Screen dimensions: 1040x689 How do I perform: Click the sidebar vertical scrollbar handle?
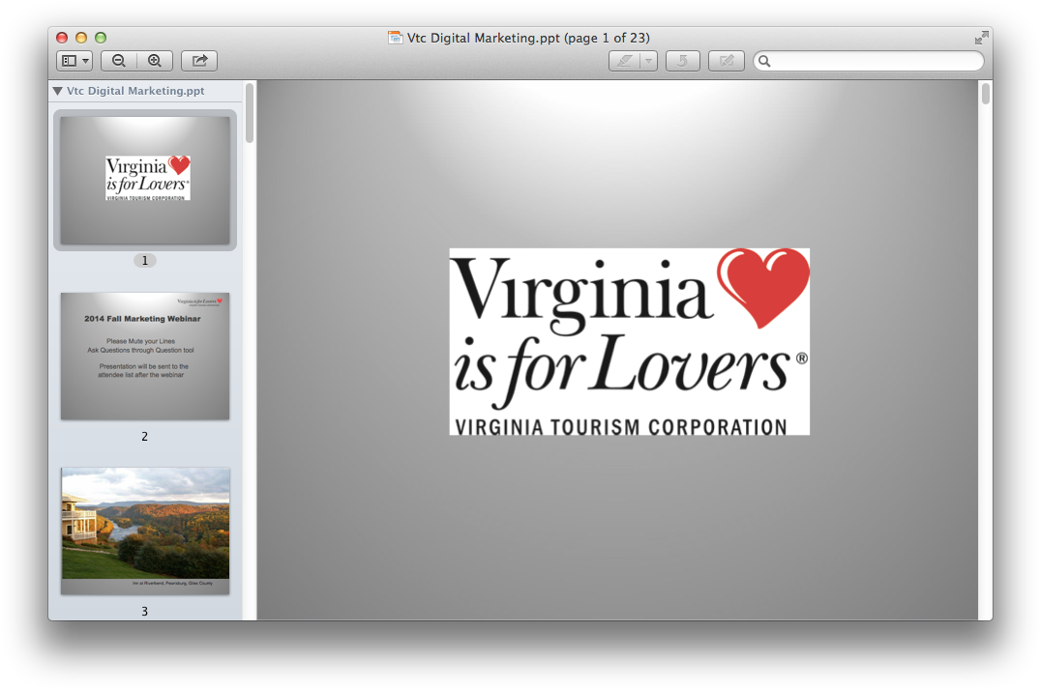tap(250, 113)
